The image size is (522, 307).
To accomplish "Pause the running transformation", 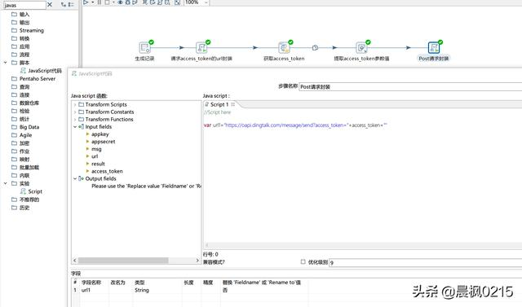I will [100, 2].
